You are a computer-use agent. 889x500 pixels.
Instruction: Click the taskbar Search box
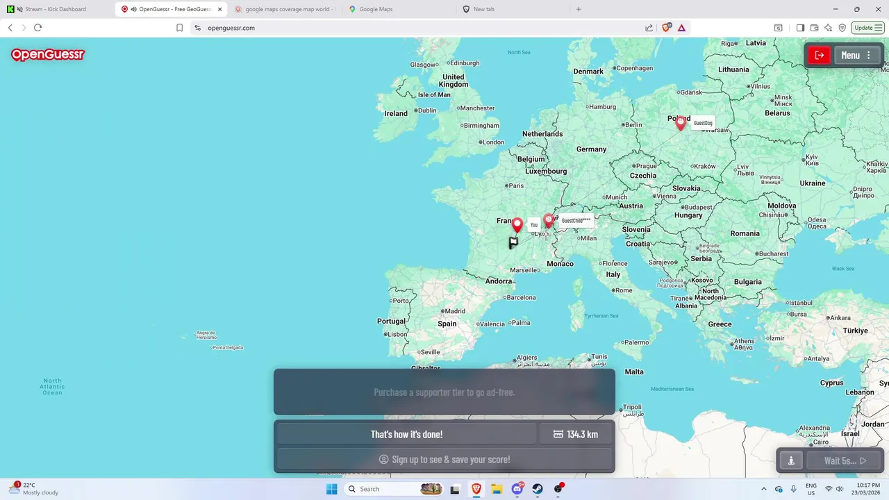[x=394, y=489]
